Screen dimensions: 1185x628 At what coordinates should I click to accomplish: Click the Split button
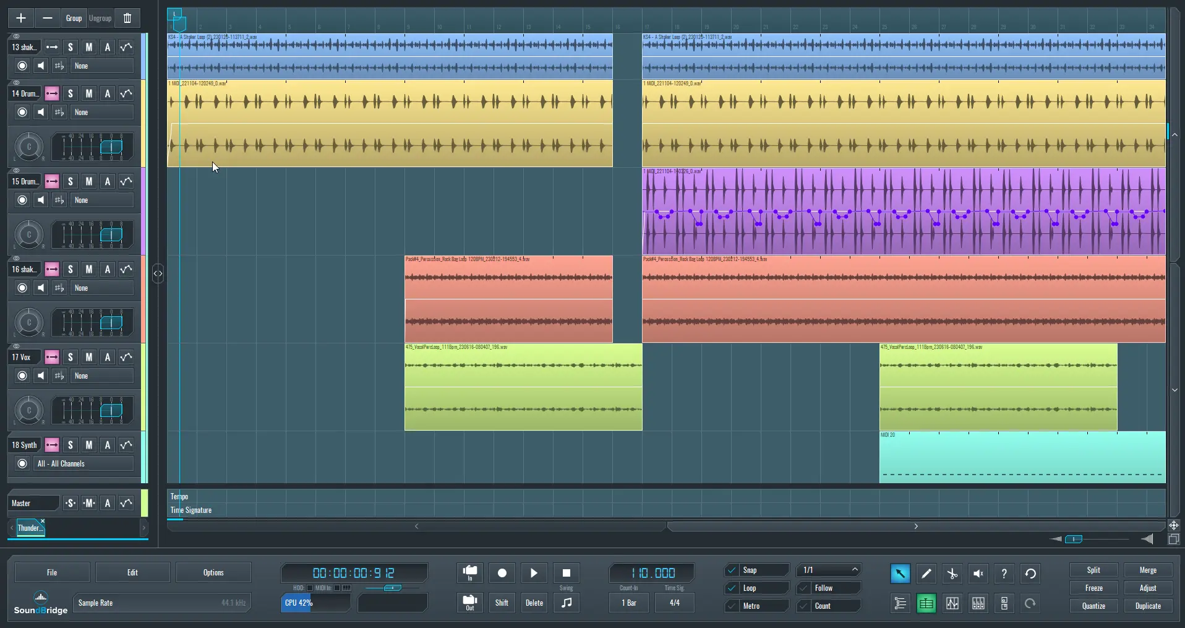[x=1093, y=570]
